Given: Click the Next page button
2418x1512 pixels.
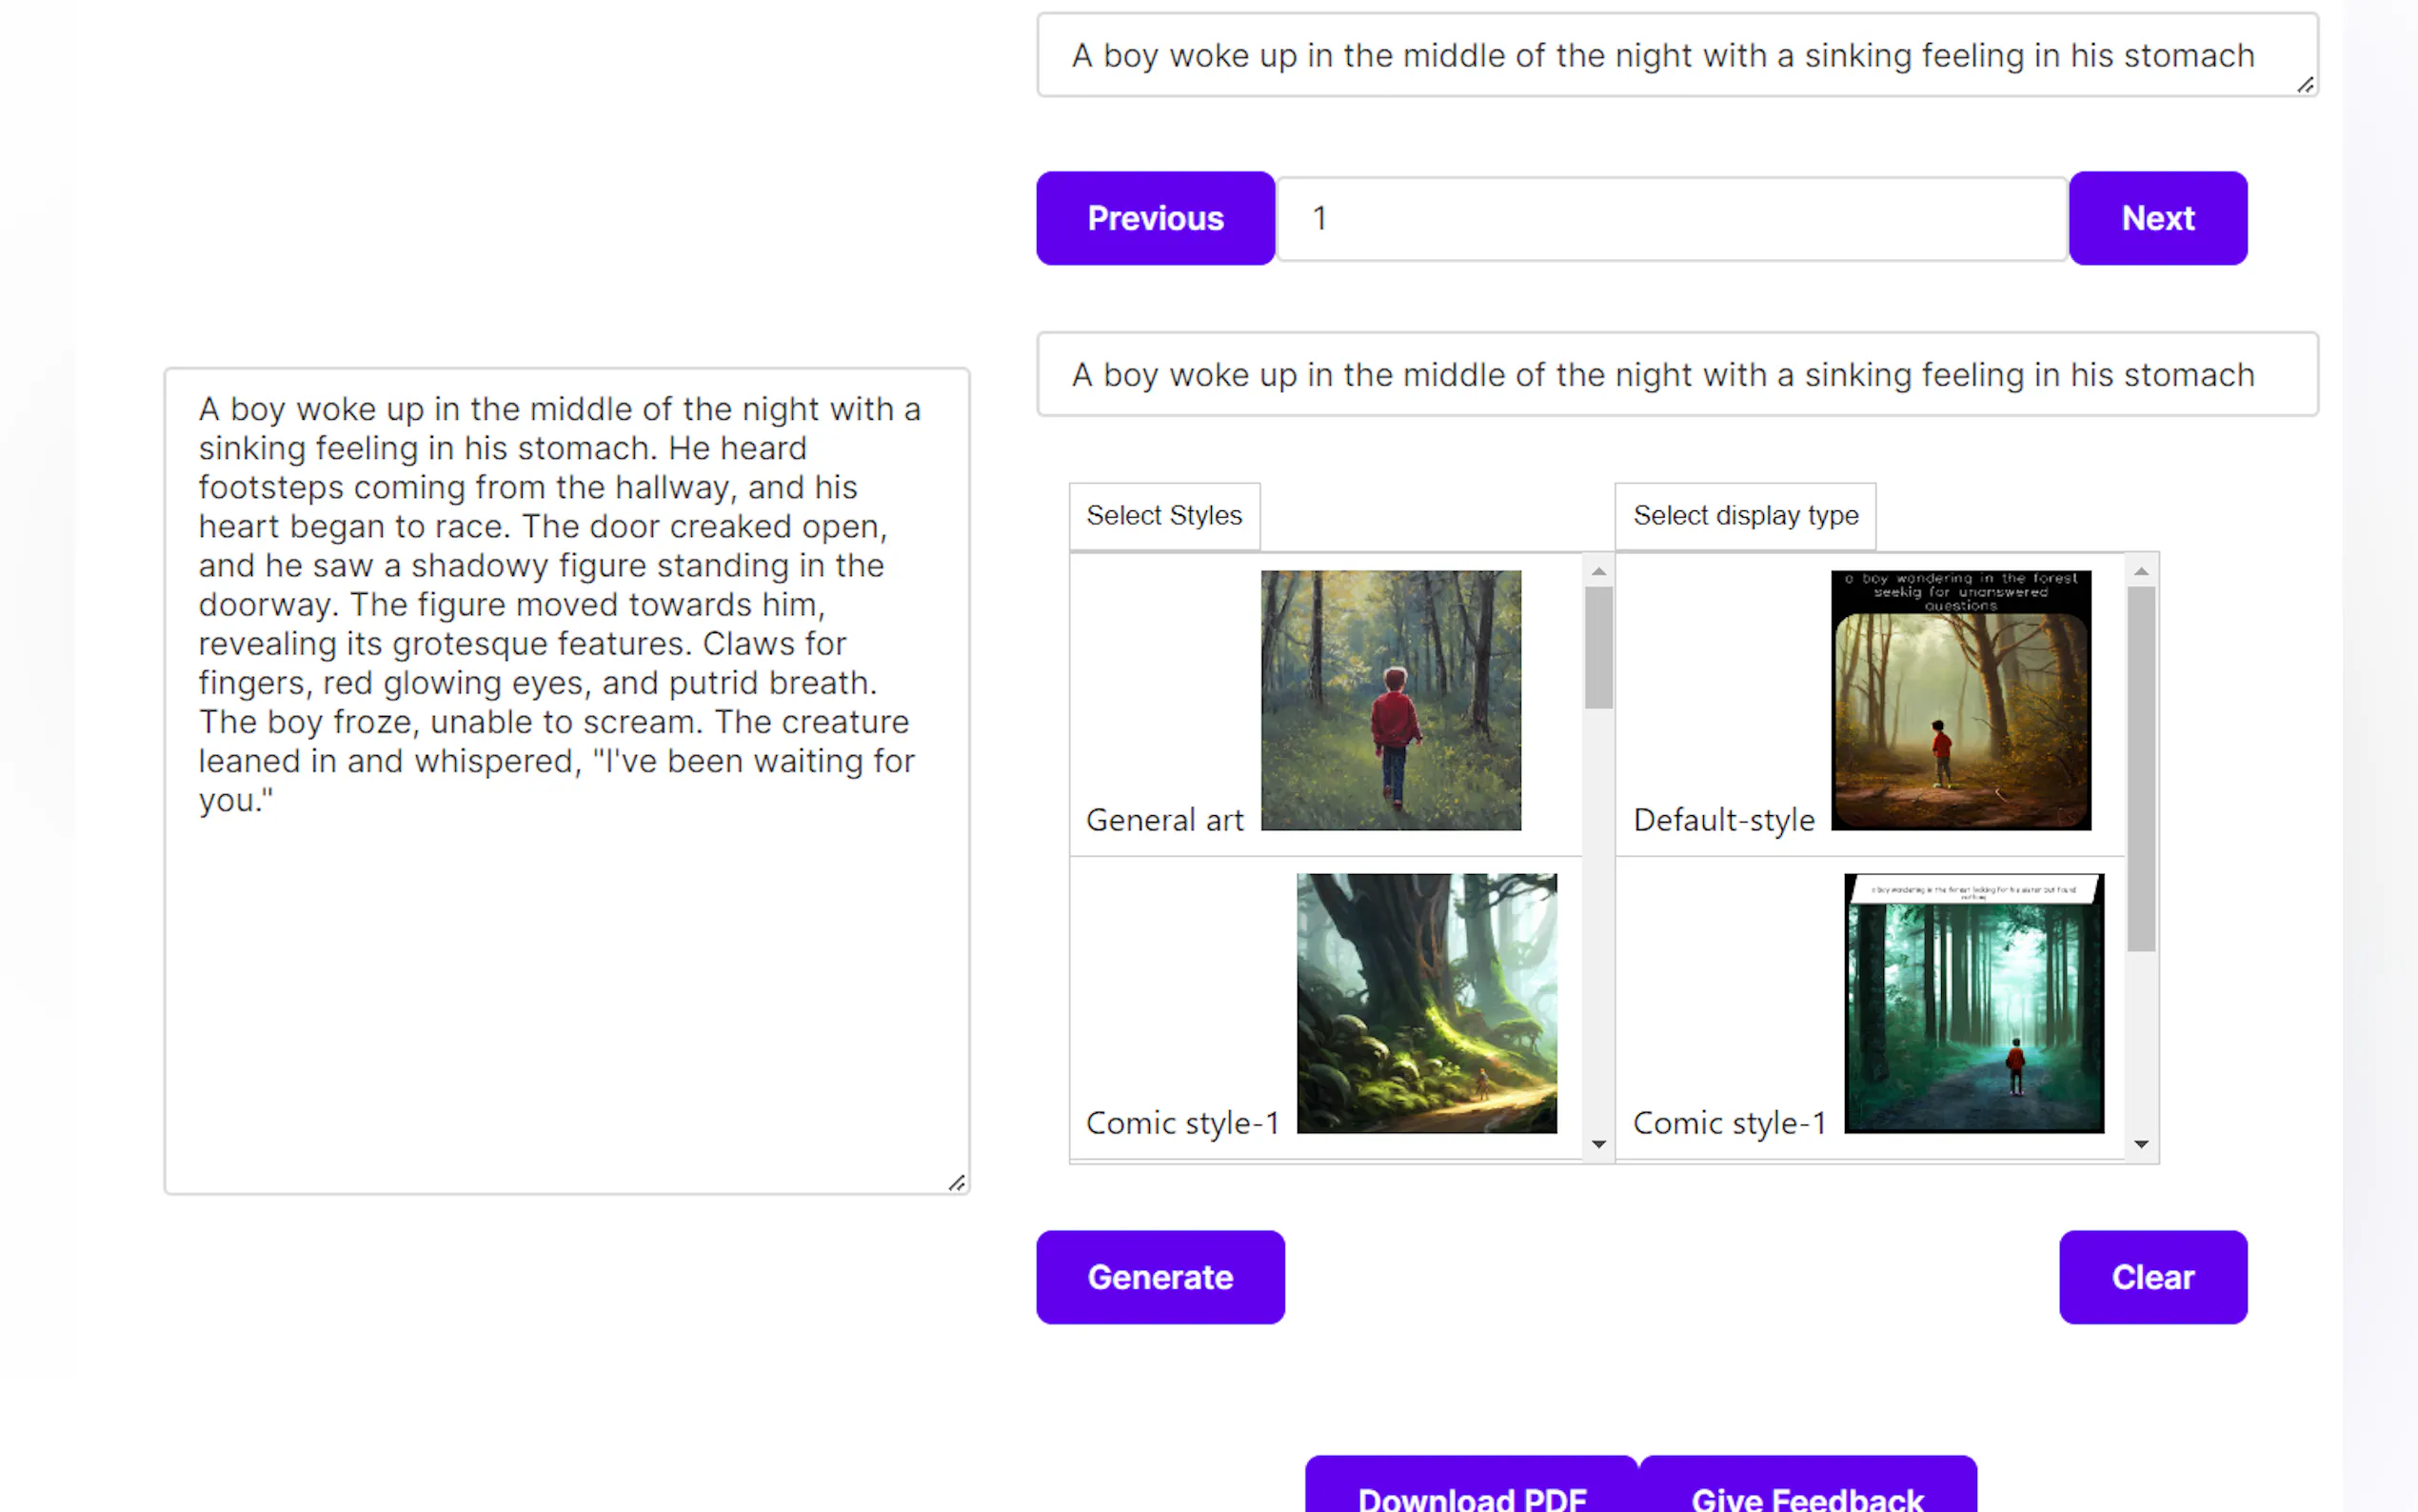Looking at the screenshot, I should (x=2157, y=218).
